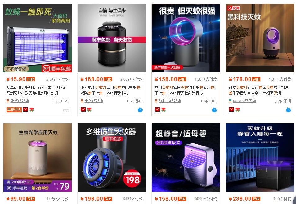
Task: Click the 掌柜热卖 badge under 酷卓旗舰店
Action: 14,109
